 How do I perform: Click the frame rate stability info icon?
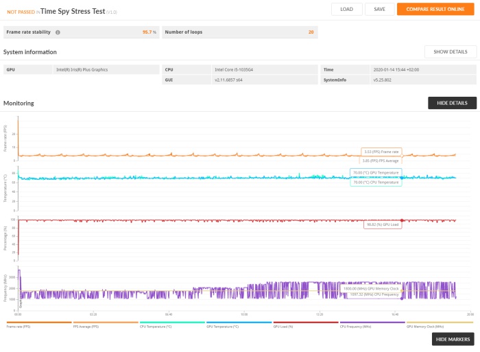click(x=58, y=32)
